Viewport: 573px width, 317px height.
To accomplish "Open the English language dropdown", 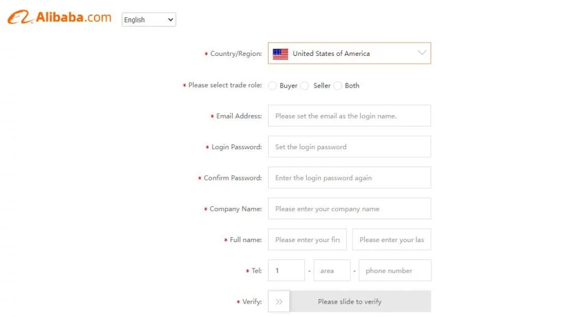I will click(149, 20).
